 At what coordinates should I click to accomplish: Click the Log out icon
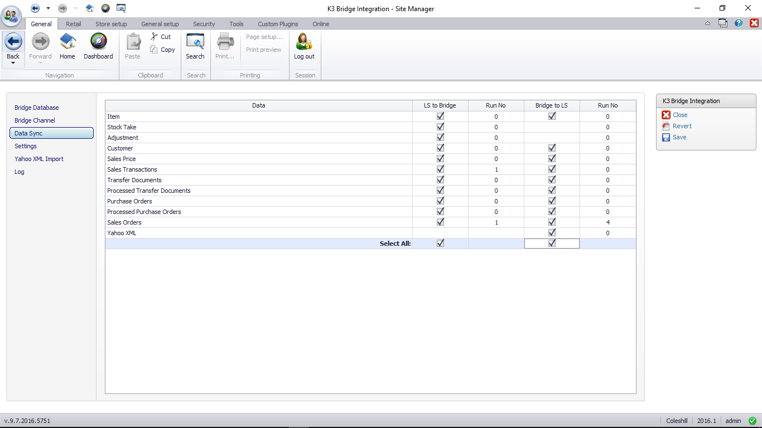(304, 42)
